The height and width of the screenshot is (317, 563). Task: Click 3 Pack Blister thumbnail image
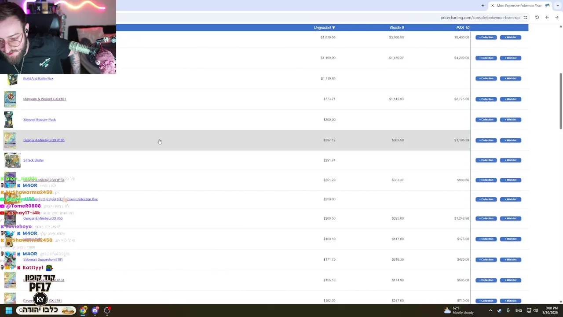12,160
